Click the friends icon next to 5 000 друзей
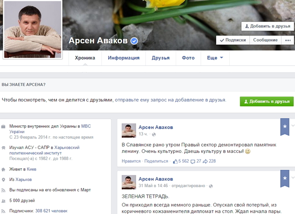This screenshot has height=214, width=295. point(3,201)
